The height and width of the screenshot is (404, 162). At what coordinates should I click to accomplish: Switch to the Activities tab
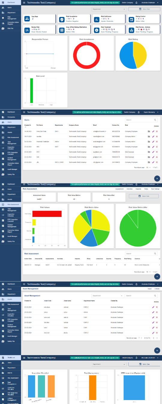130,189
